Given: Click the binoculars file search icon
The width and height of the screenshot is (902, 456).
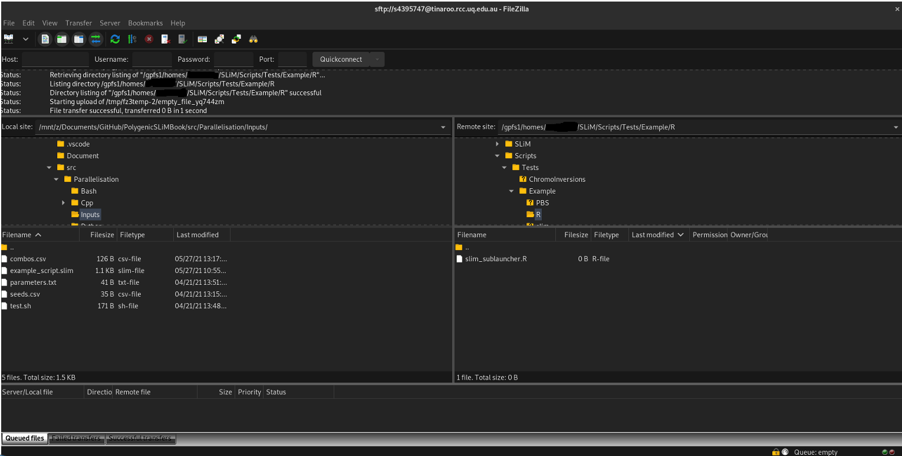Looking at the screenshot, I should 254,39.
